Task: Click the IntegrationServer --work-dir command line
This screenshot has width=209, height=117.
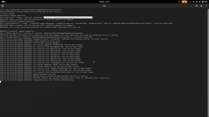Action: point(46,37)
